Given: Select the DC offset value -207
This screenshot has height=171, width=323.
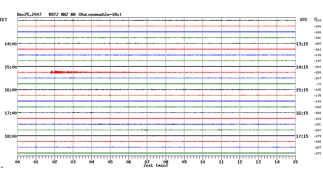Looking at the screenshot, I should (318, 78).
